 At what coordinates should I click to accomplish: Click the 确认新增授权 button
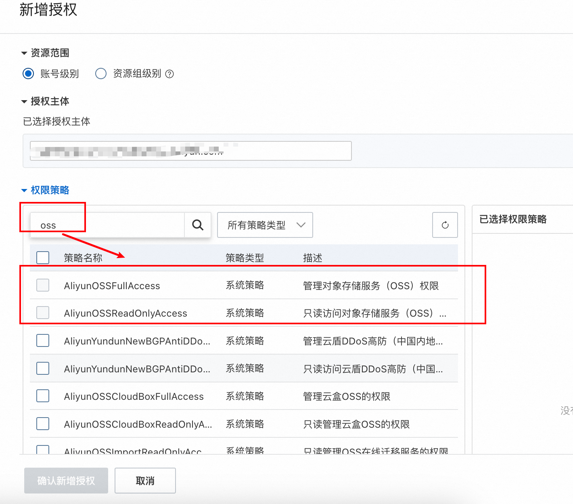(x=66, y=481)
